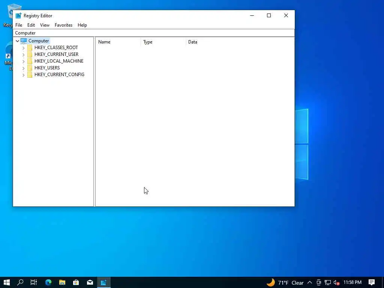
Task: Open Microsoft Store from the taskbar
Action: tap(76, 282)
